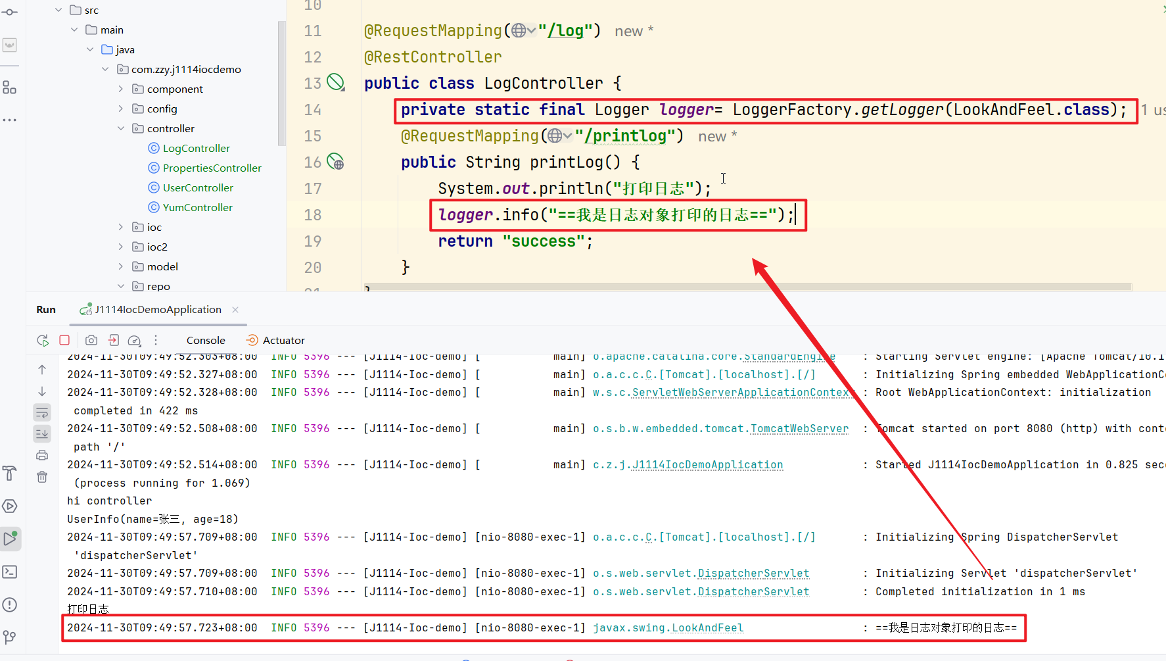
Task: Click "UserInfo(name=张三, age=18)" console line
Action: point(152,519)
